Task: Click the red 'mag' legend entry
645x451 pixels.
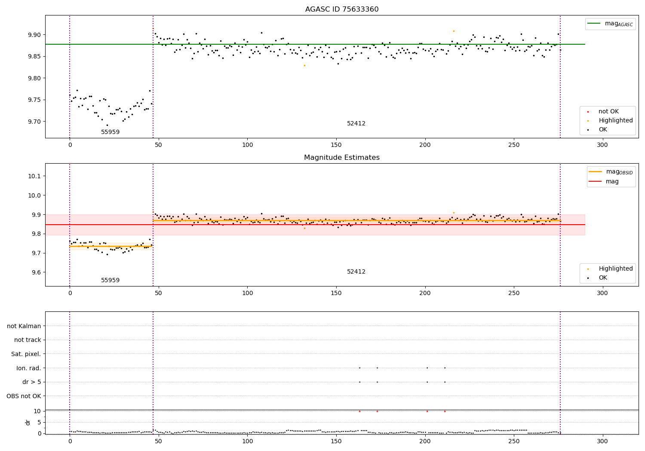Action: coord(604,181)
